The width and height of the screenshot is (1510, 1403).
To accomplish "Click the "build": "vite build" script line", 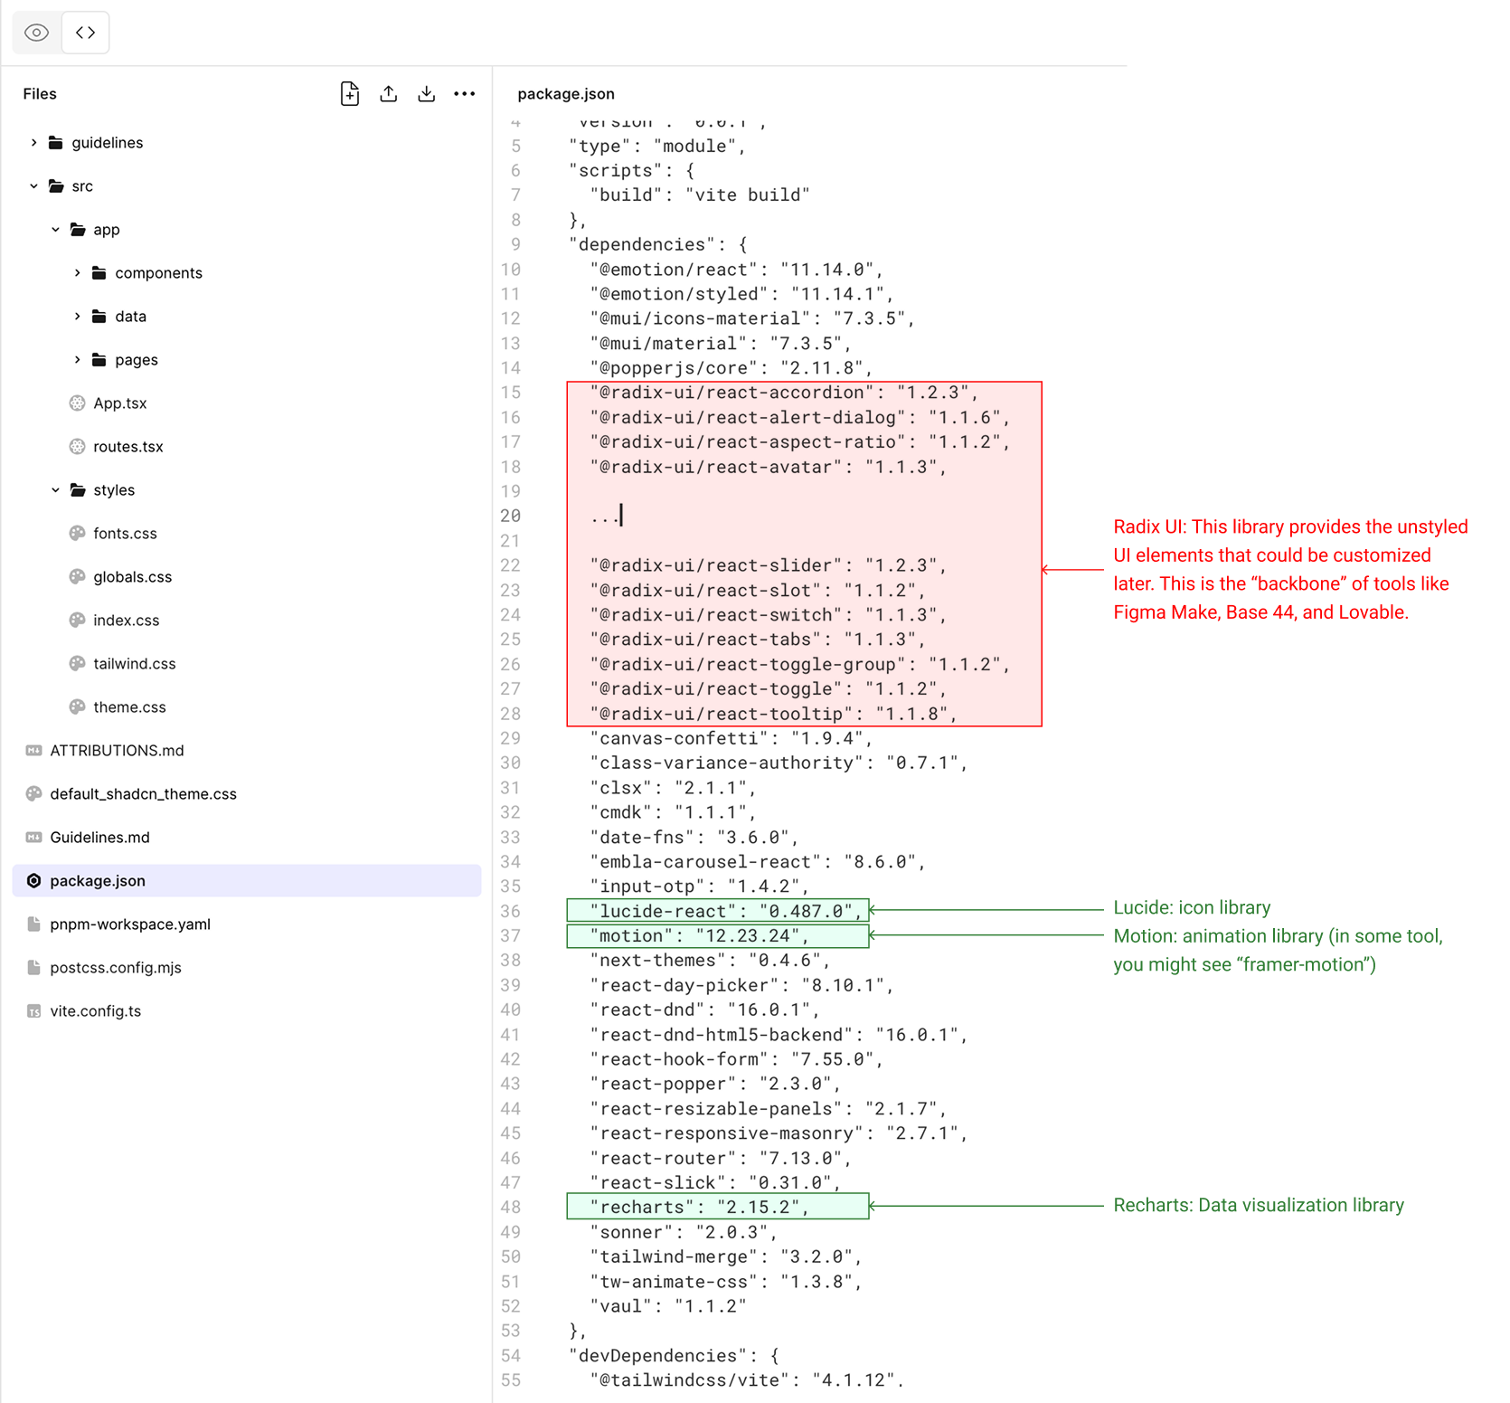I will click(x=700, y=194).
